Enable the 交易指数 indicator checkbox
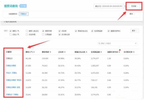The height and width of the screenshot is (100, 144). click(43, 35)
